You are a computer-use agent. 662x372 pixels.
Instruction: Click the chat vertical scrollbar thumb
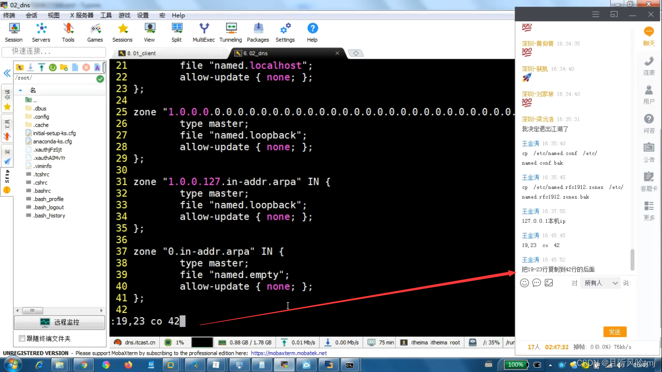click(632, 260)
